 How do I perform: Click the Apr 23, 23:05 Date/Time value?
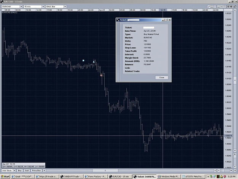(150, 31)
